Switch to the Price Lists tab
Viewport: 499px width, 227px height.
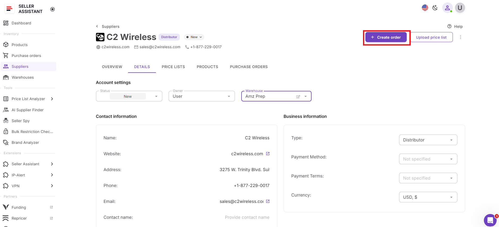pos(173,67)
